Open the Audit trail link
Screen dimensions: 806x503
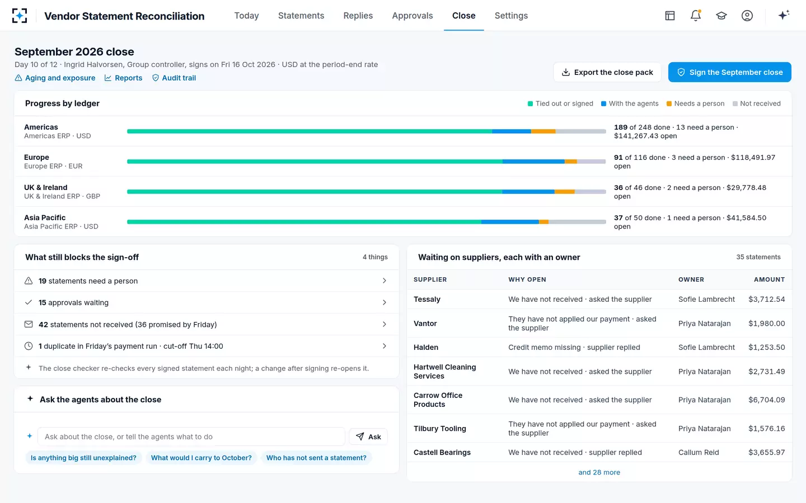point(174,78)
